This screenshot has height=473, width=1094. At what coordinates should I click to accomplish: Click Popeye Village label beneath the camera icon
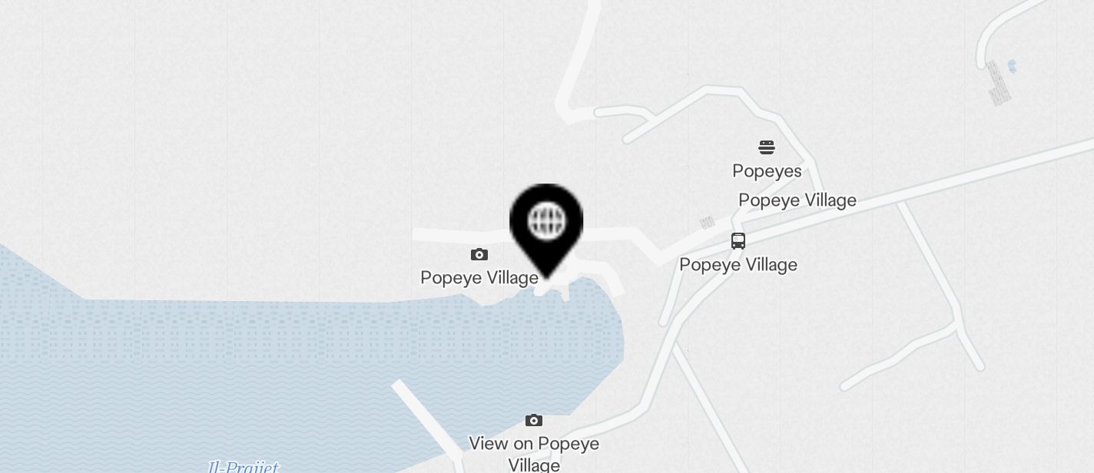click(x=479, y=277)
